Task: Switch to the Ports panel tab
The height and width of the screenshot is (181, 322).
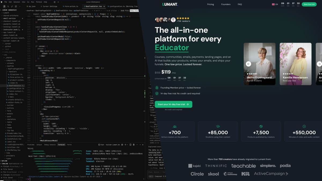Action: 69,145
